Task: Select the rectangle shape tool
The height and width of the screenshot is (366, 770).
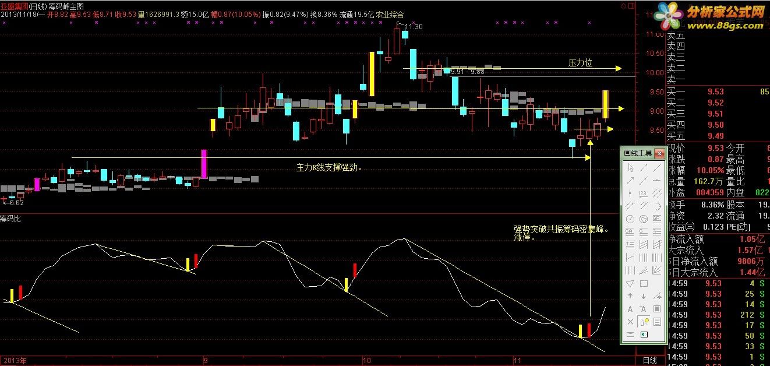Action: point(644,283)
